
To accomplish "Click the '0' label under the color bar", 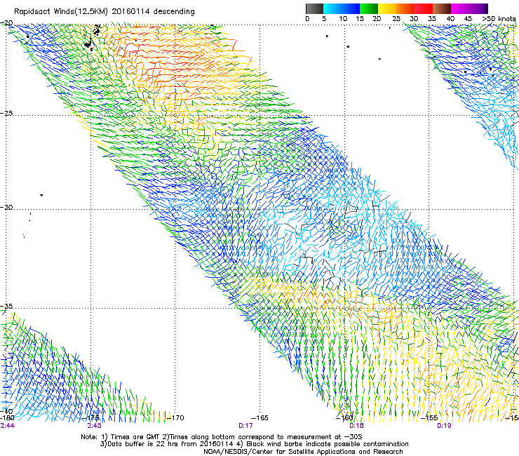I will tap(307, 19).
